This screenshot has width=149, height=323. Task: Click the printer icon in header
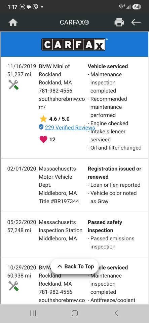(119, 22)
